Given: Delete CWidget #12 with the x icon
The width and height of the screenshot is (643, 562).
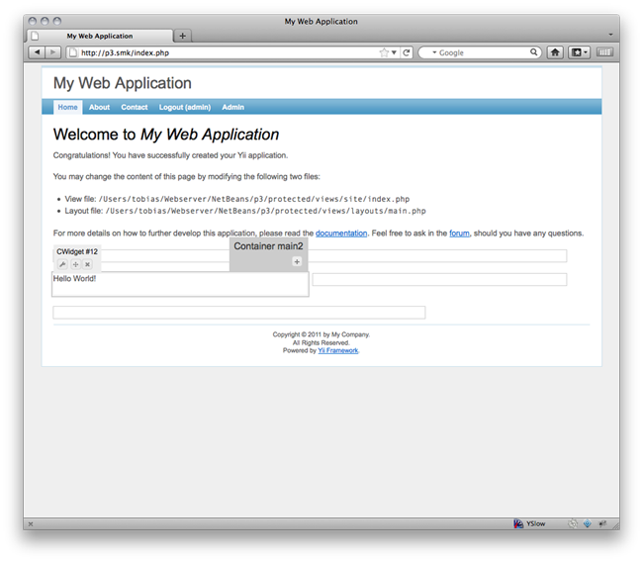Looking at the screenshot, I should (87, 264).
